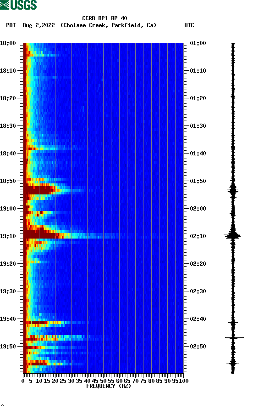Click the 'UTC' timezone label
This screenshot has height=410, width=253.
click(x=189, y=25)
